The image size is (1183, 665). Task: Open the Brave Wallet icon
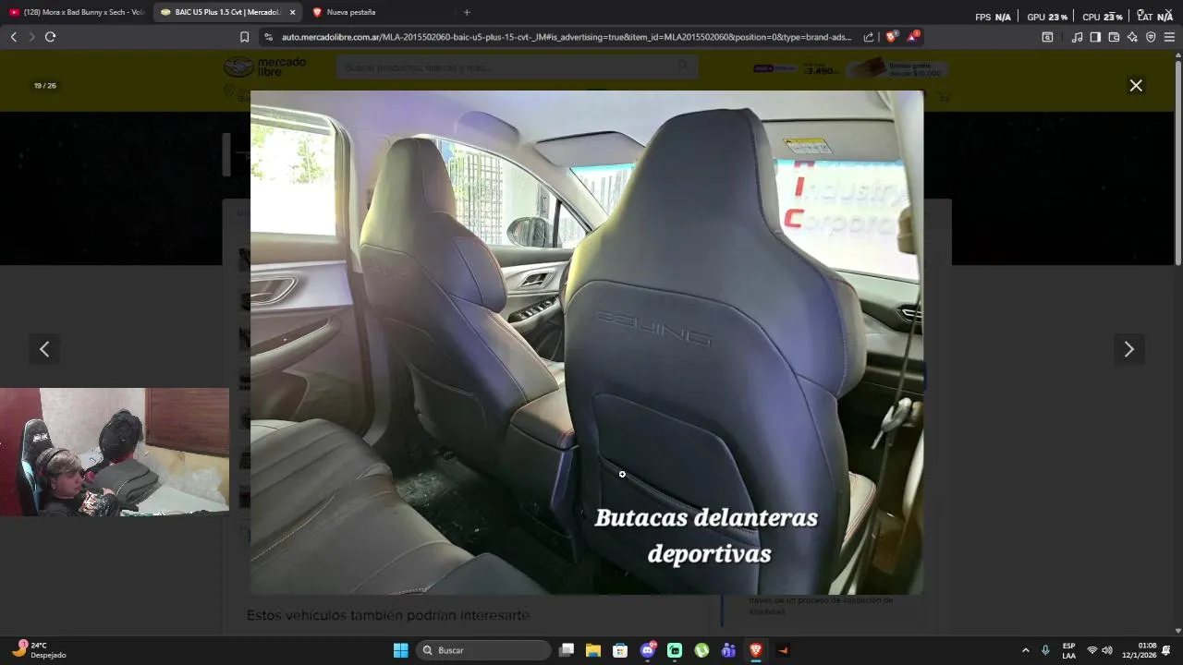click(1114, 37)
